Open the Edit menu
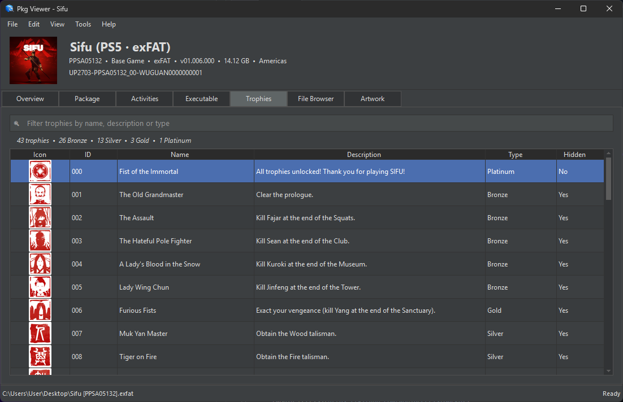 [x=34, y=24]
